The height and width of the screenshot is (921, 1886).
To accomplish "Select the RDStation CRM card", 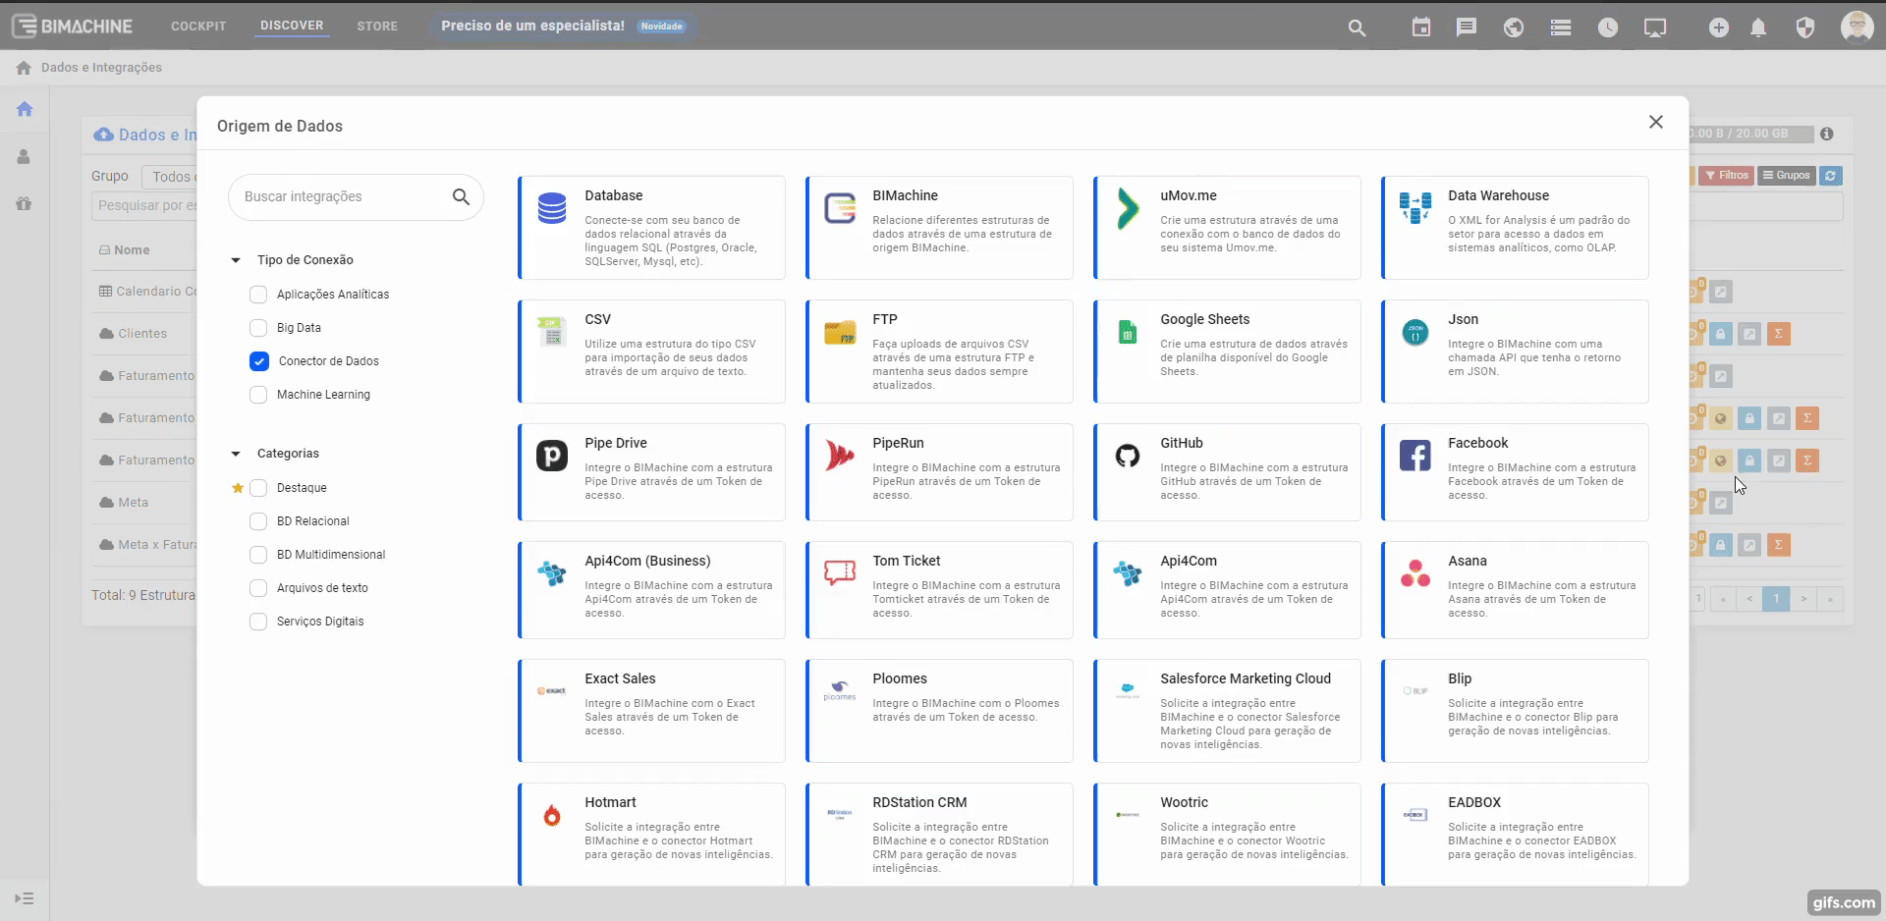I will (939, 834).
